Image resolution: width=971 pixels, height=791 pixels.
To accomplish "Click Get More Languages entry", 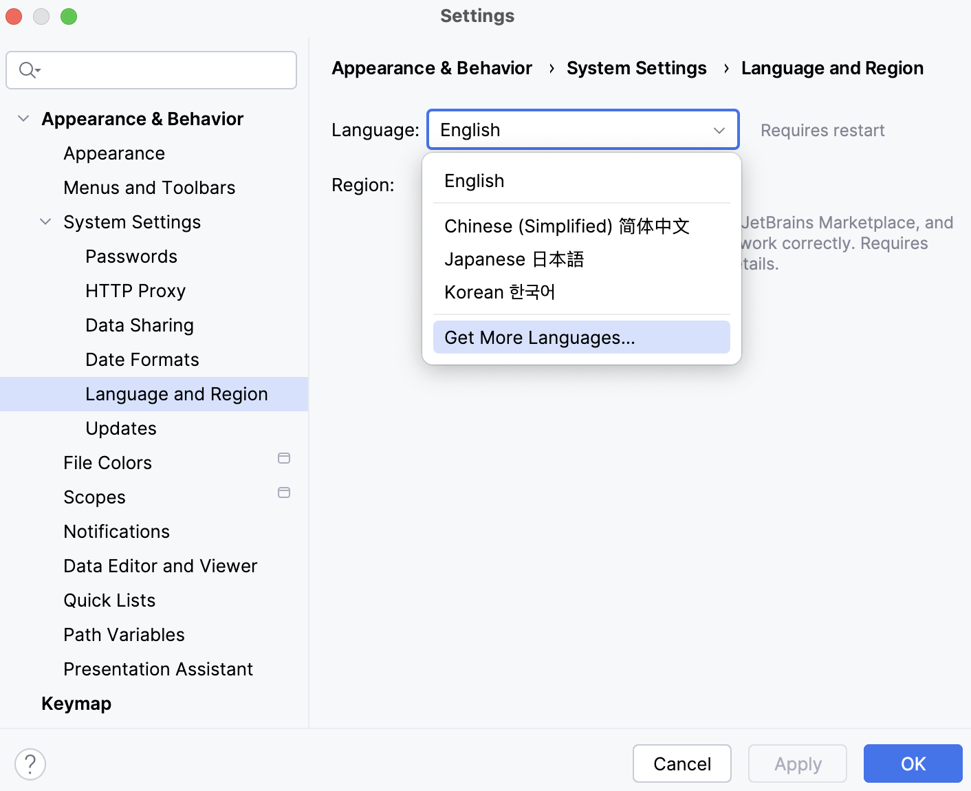I will pyautogui.click(x=539, y=337).
